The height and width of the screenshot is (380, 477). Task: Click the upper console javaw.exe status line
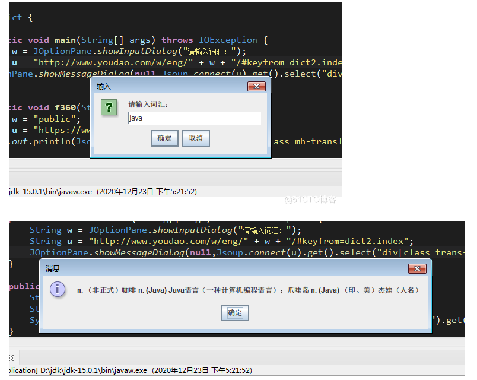click(x=103, y=192)
